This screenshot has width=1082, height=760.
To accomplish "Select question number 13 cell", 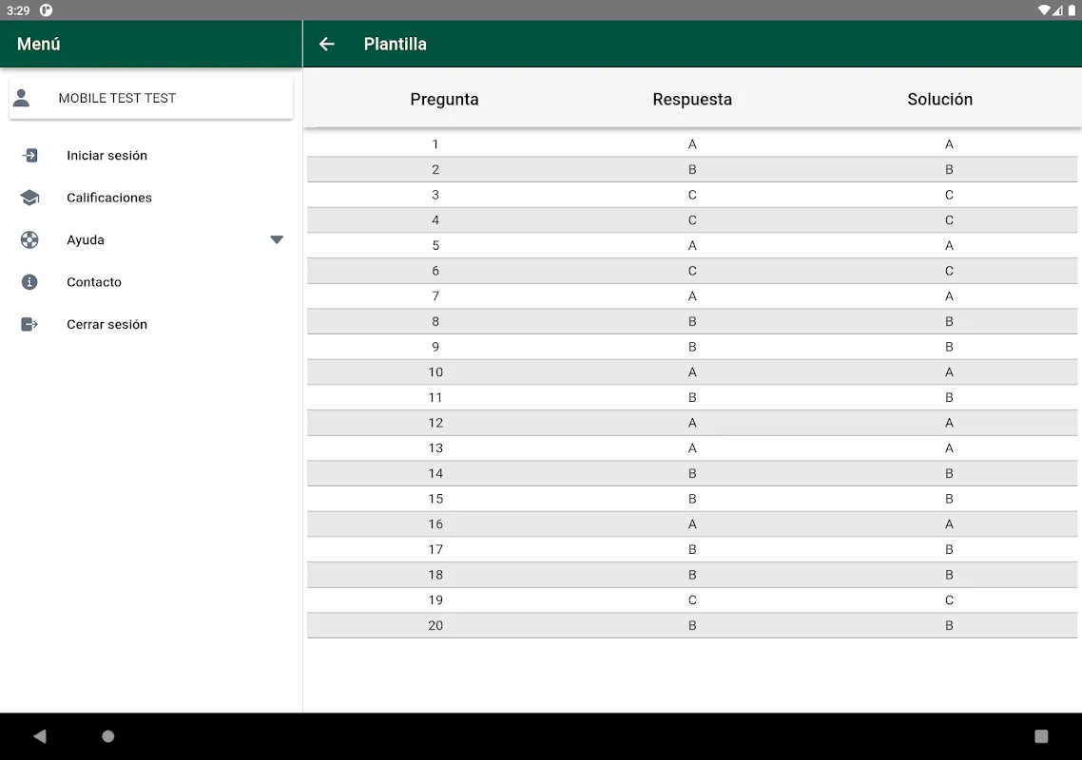I will 435,448.
